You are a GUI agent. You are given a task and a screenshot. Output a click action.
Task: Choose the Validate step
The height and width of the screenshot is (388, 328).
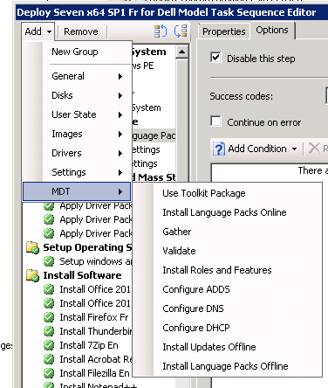[228, 251]
